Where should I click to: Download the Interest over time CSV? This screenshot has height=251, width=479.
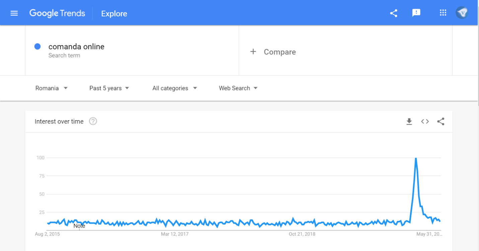click(x=409, y=121)
